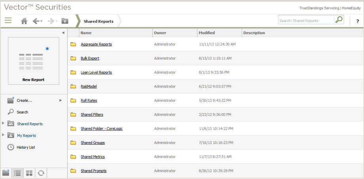Sort by the Description column header
Screen dimensions: 364x179
click(x=254, y=33)
